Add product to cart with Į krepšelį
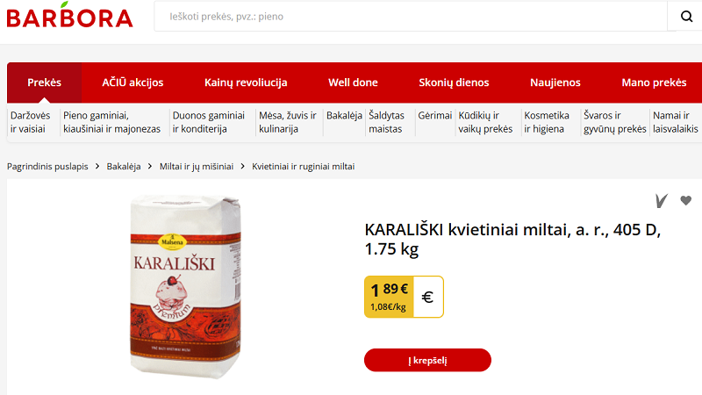Screen dimensions: 702x395 (427, 360)
